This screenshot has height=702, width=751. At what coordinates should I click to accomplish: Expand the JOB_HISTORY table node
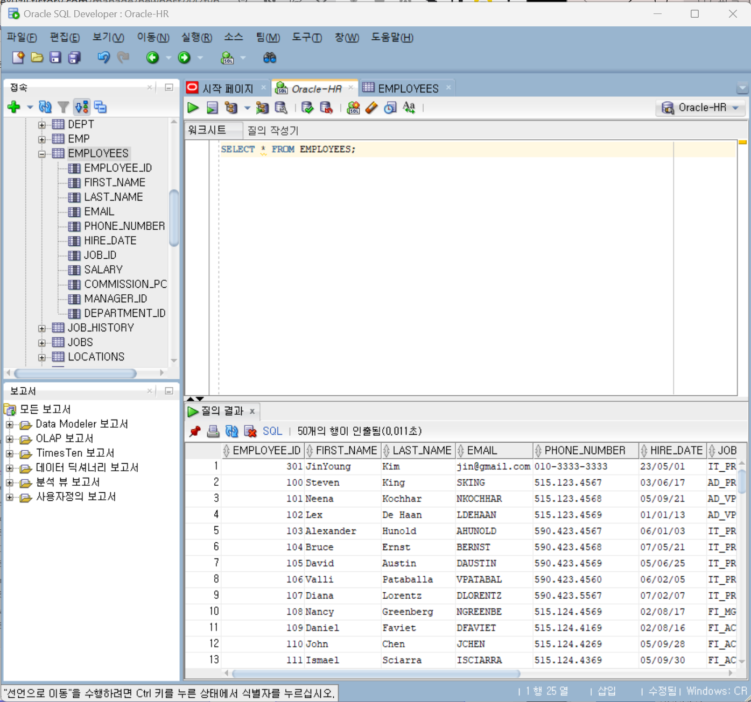point(41,328)
